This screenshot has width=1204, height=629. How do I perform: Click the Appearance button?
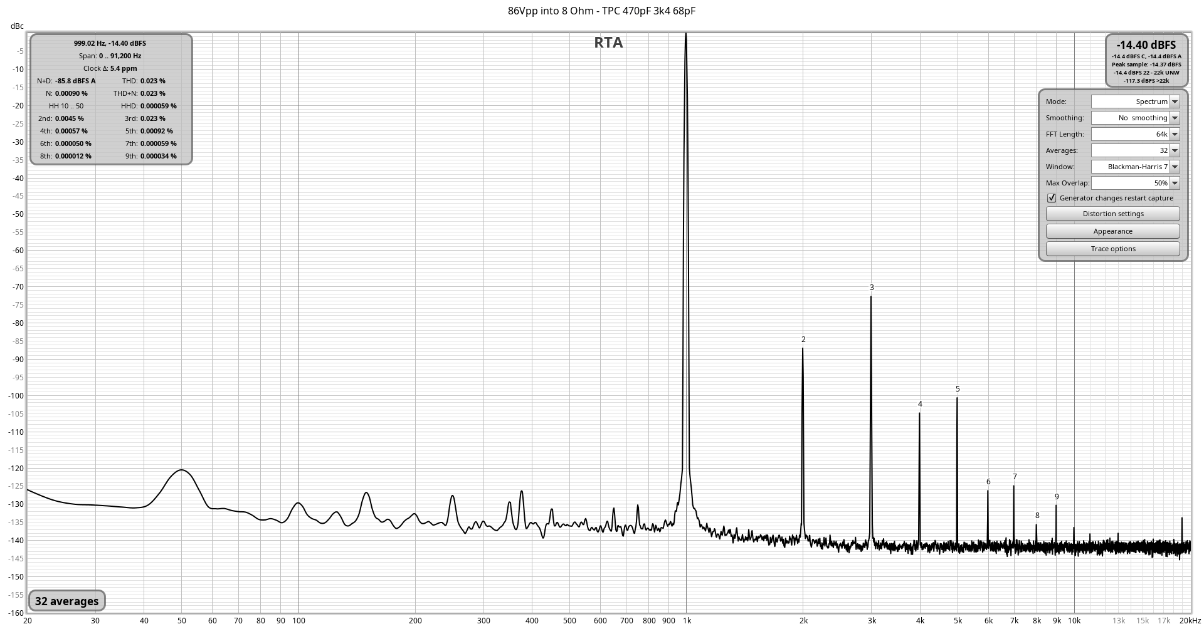pyautogui.click(x=1113, y=231)
